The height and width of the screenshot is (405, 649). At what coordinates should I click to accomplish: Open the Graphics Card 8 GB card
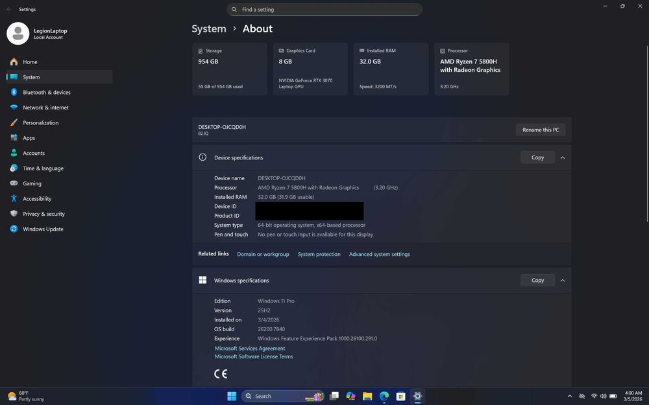[x=310, y=69]
